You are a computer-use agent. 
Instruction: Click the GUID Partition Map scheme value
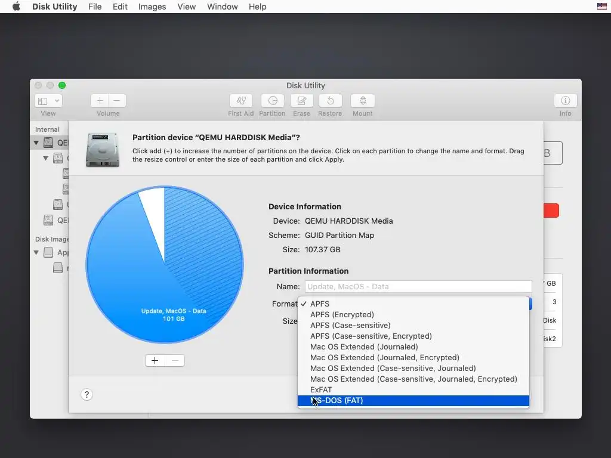coord(340,235)
